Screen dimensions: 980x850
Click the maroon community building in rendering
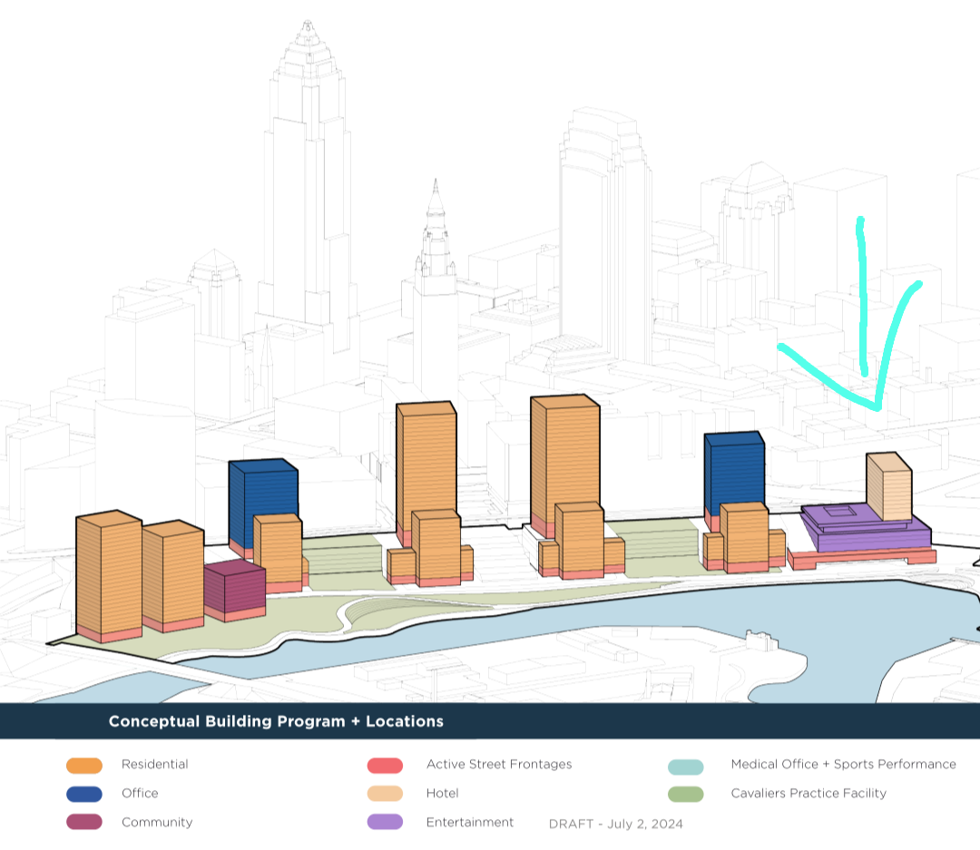pos(234,588)
